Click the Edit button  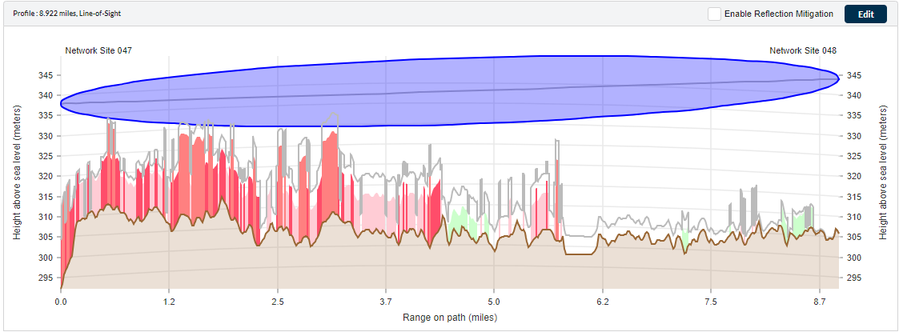[865, 14]
